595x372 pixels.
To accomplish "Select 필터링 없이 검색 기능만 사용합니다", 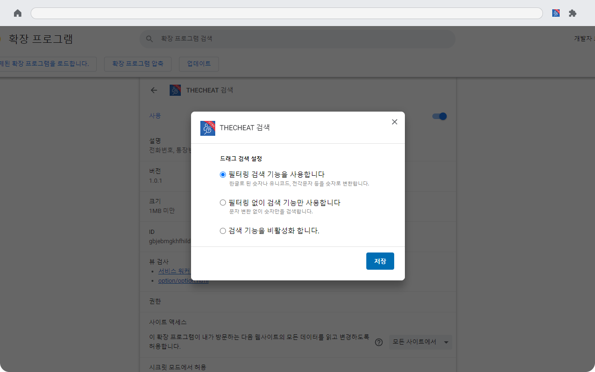I will [223, 203].
